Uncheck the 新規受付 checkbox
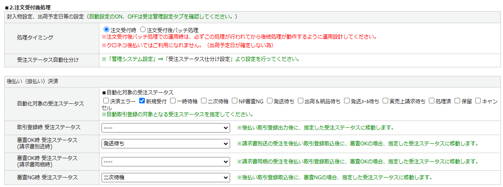Image resolution: width=503 pixels, height=187 pixels. coord(142,101)
